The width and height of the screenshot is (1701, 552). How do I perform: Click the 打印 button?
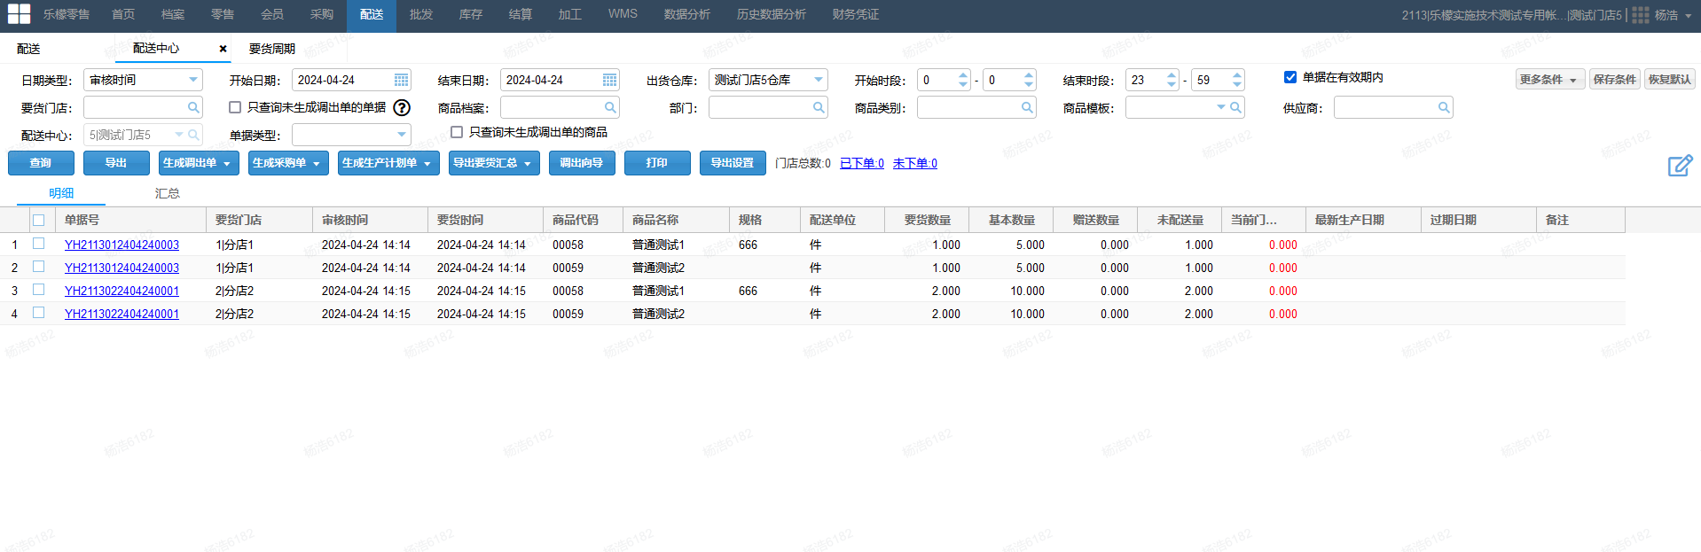[657, 163]
